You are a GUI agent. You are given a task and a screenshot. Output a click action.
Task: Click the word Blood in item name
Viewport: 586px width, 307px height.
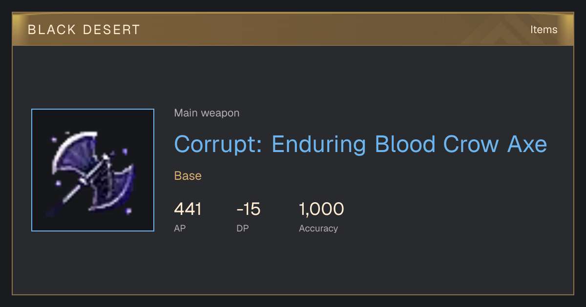pos(405,144)
